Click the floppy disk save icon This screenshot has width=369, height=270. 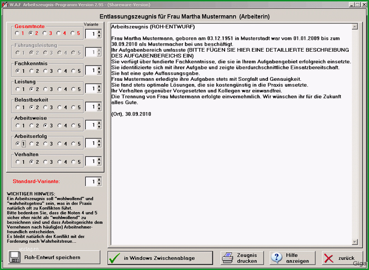(x=15, y=257)
